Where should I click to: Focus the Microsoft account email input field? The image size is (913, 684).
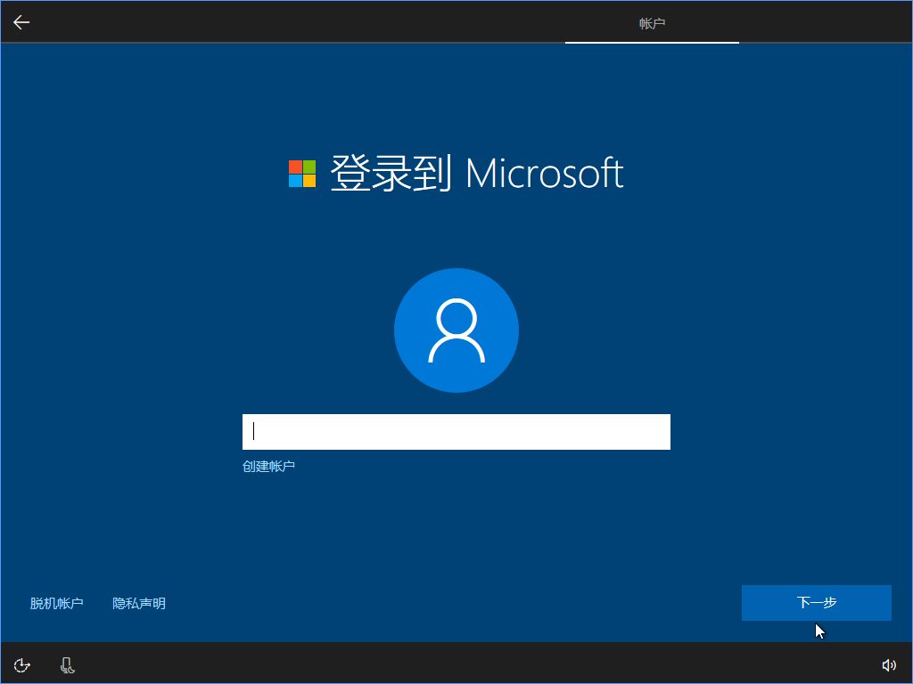point(456,432)
